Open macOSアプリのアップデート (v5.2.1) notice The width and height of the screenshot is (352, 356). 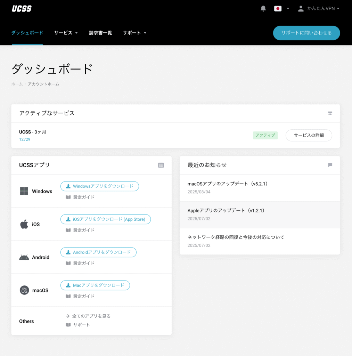[228, 184]
